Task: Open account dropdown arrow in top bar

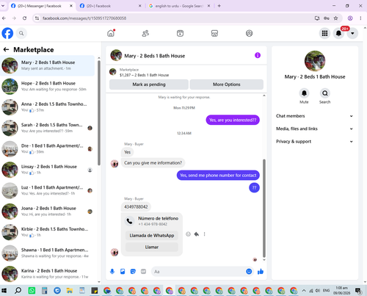Action: [352, 33]
